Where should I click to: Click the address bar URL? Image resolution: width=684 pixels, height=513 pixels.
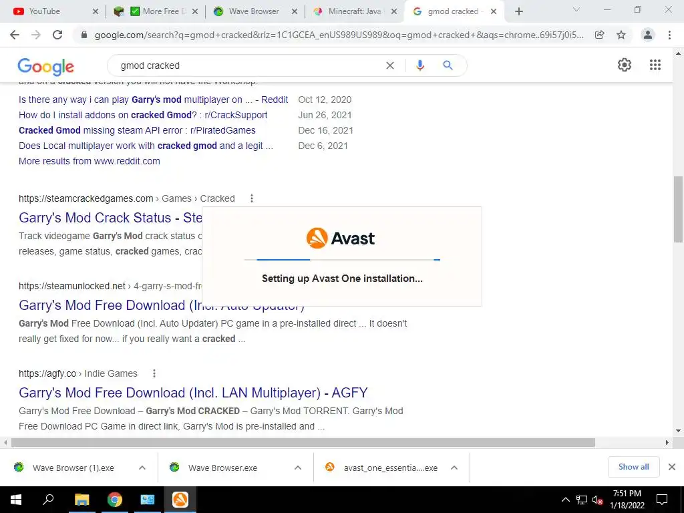(x=339, y=35)
